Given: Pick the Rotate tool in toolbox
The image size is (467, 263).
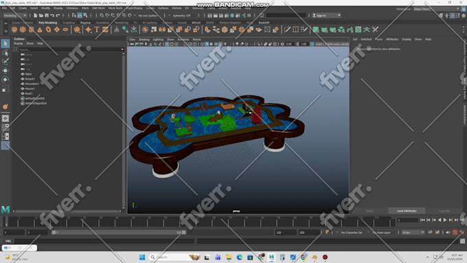Looking at the screenshot, I should (x=5, y=80).
